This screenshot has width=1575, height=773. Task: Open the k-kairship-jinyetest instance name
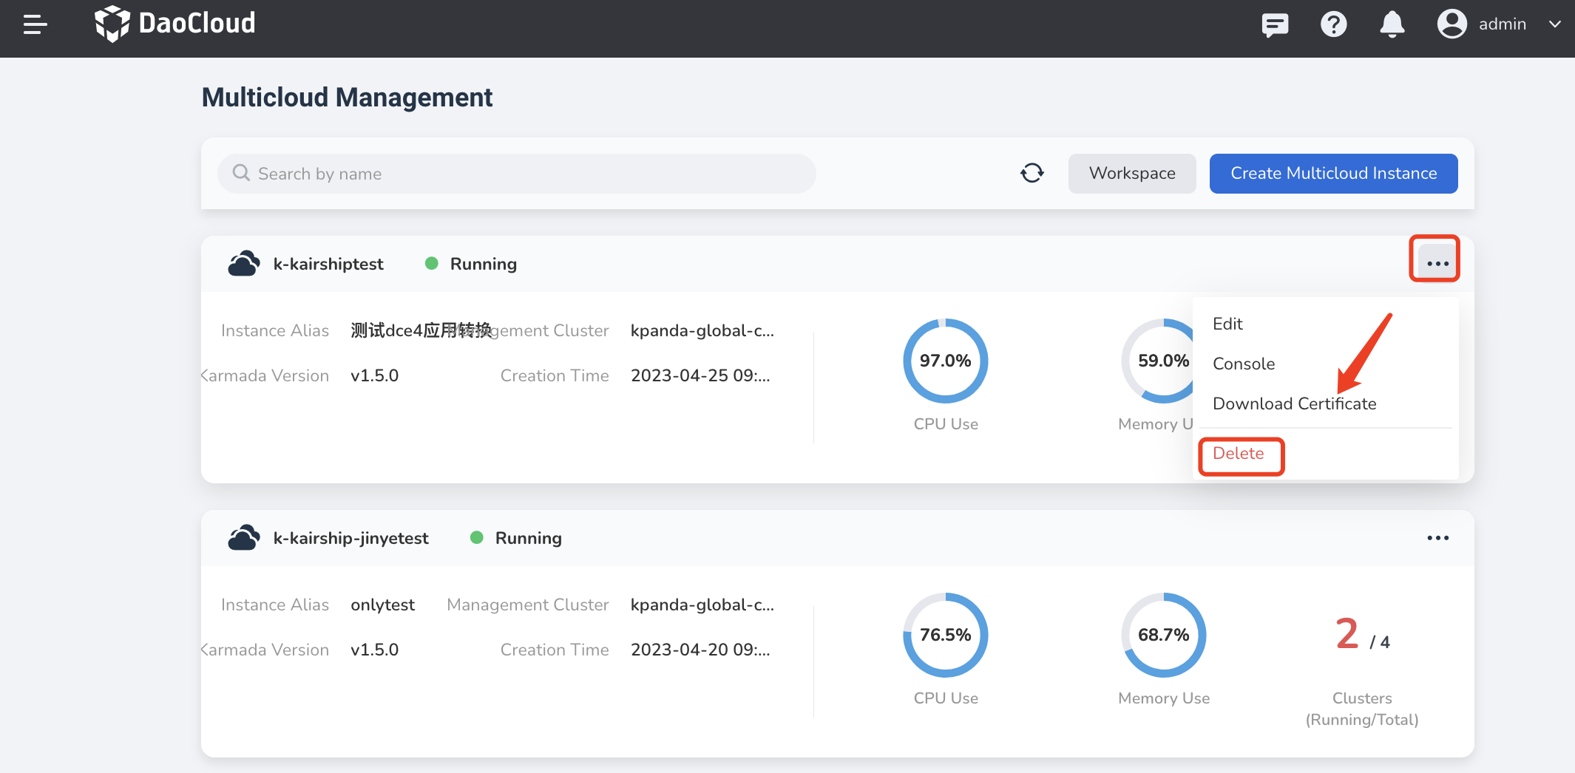(350, 538)
